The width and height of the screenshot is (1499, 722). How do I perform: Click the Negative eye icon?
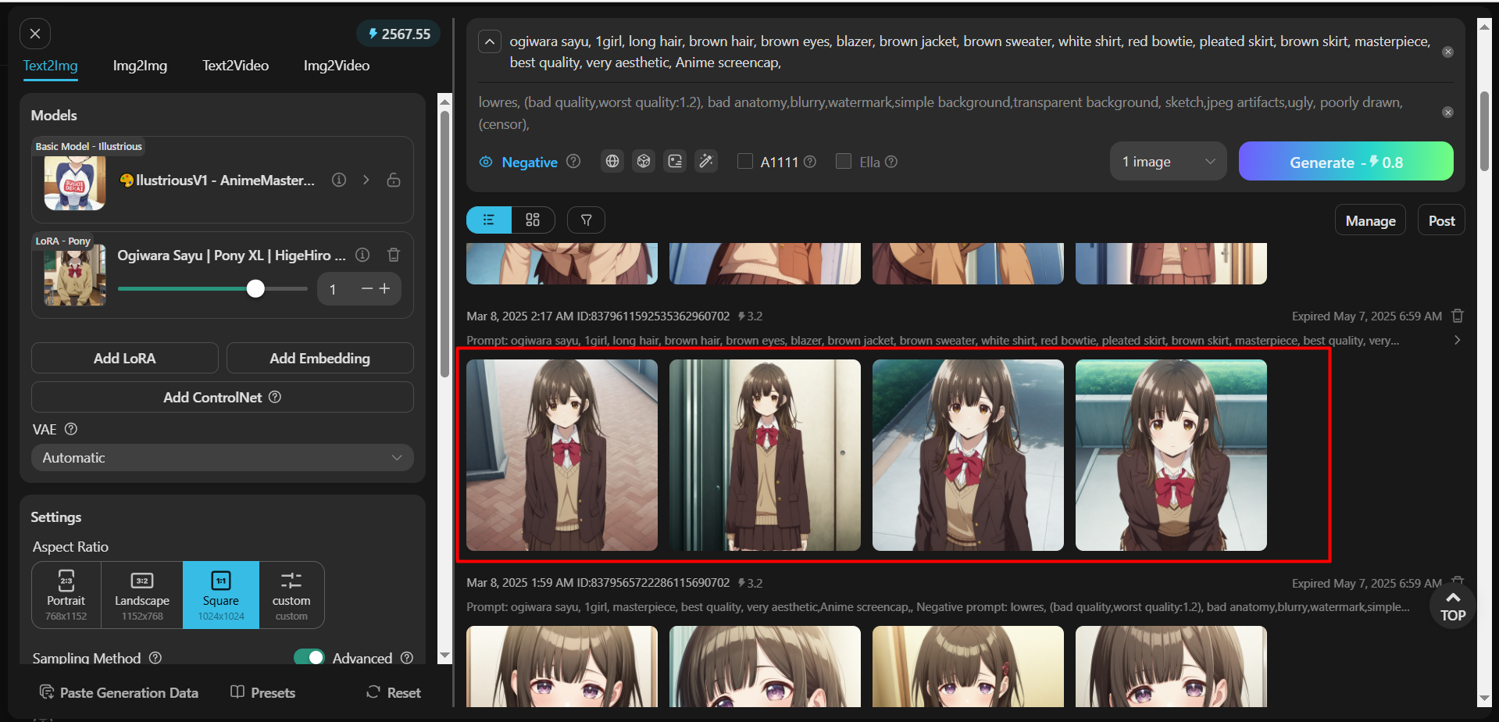[x=486, y=162]
